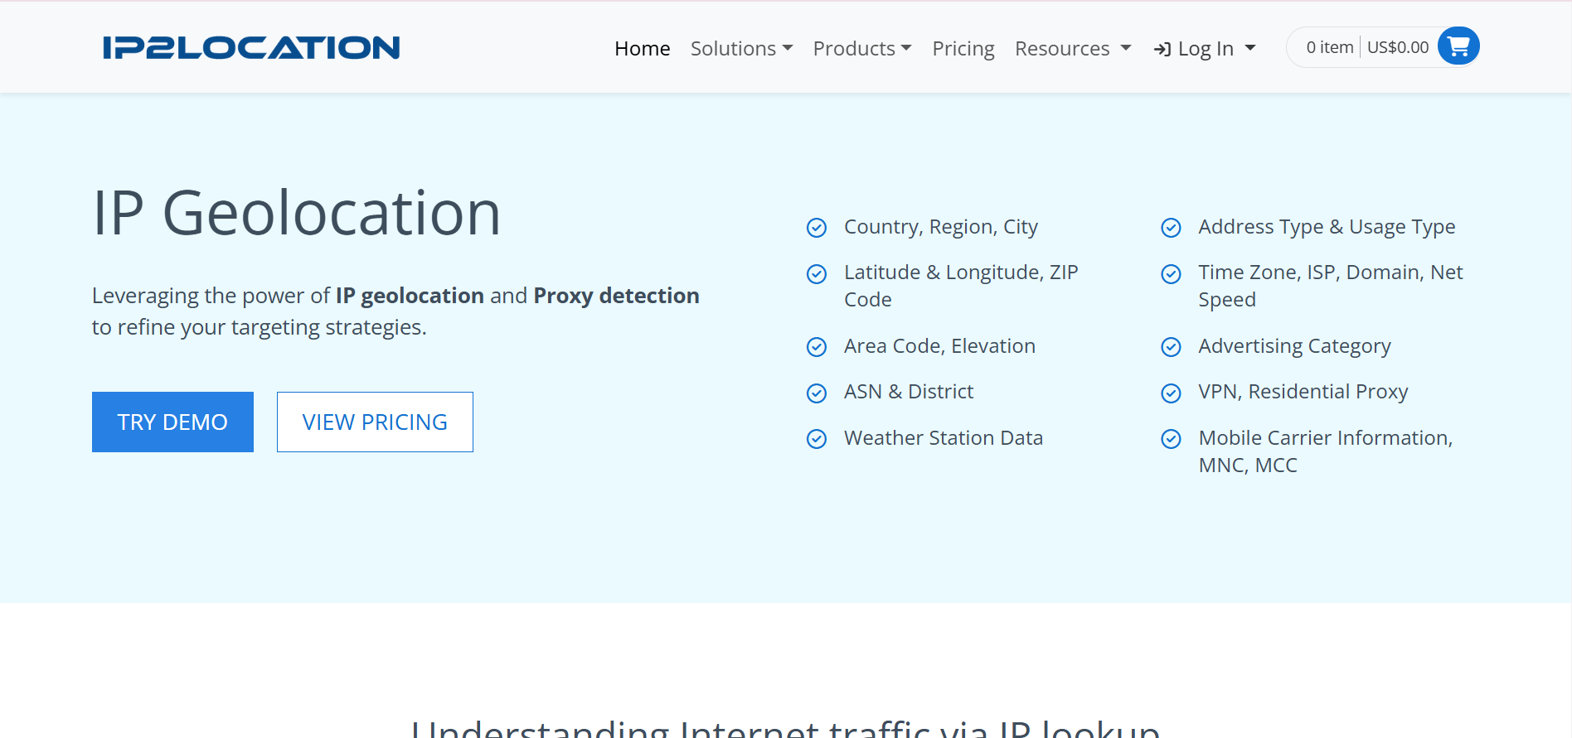
Task: Click 'ASN & District' feature text
Action: click(909, 392)
